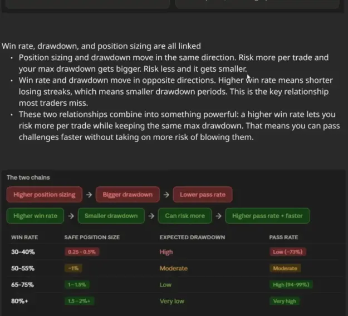
Task: Click arrow after Smaller drawdown
Action: click(151, 216)
